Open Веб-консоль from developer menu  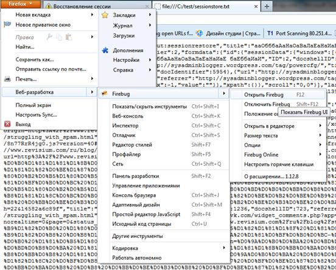coord(164,116)
